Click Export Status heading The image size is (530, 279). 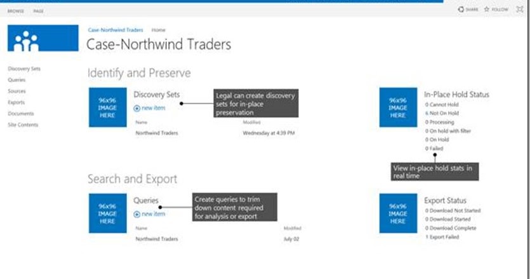pyautogui.click(x=445, y=200)
